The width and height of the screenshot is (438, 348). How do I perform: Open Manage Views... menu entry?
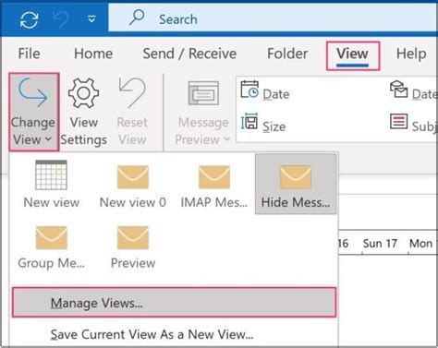174,303
